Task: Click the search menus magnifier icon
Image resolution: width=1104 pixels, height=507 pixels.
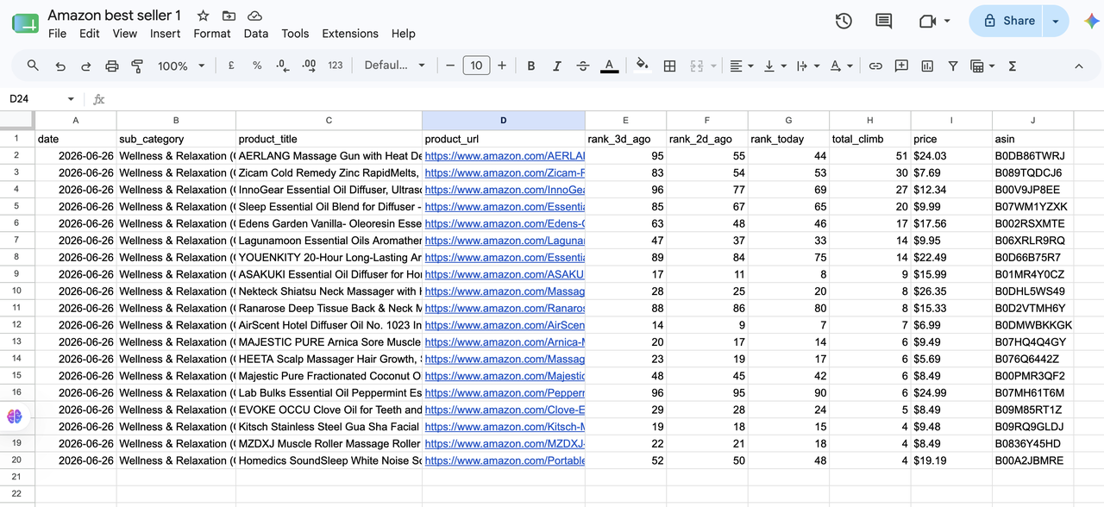Action: click(x=33, y=66)
